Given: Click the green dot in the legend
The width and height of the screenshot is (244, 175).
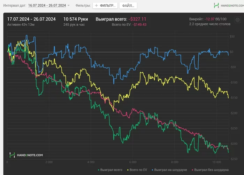Looking at the screenshot, I should [98, 170].
